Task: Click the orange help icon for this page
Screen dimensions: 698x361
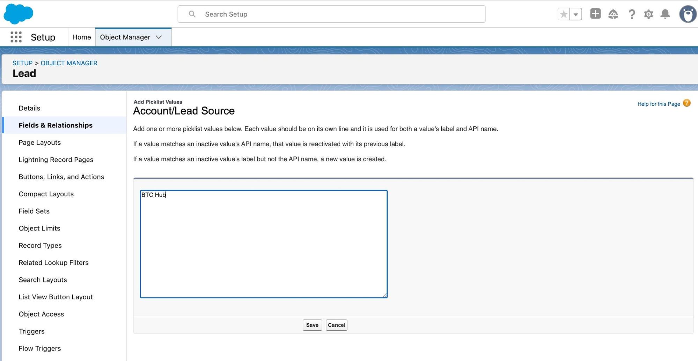Action: 686,103
